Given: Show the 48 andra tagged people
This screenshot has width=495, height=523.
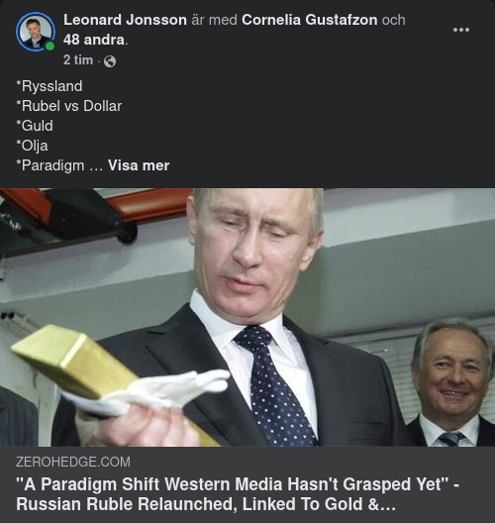Looking at the screenshot, I should [94, 40].
